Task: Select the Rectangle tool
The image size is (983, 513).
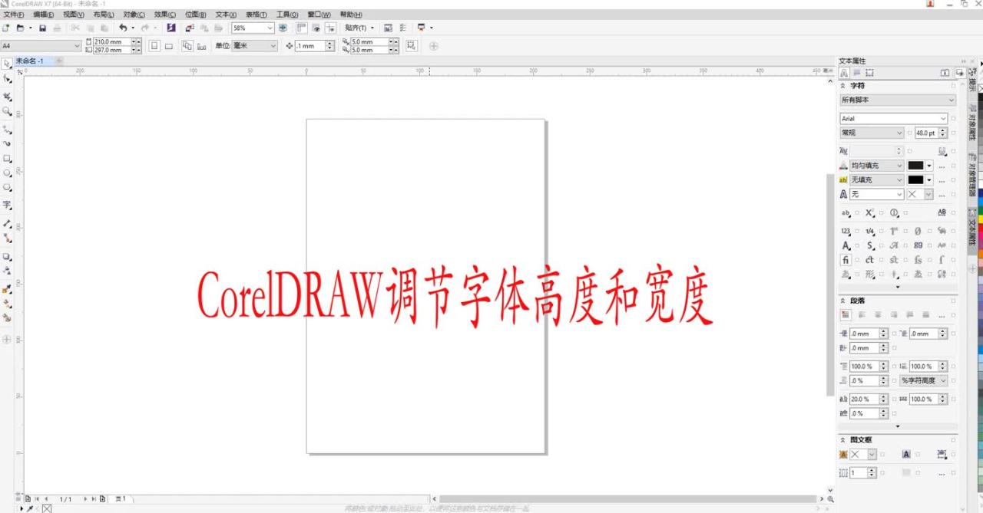Action: point(7,159)
